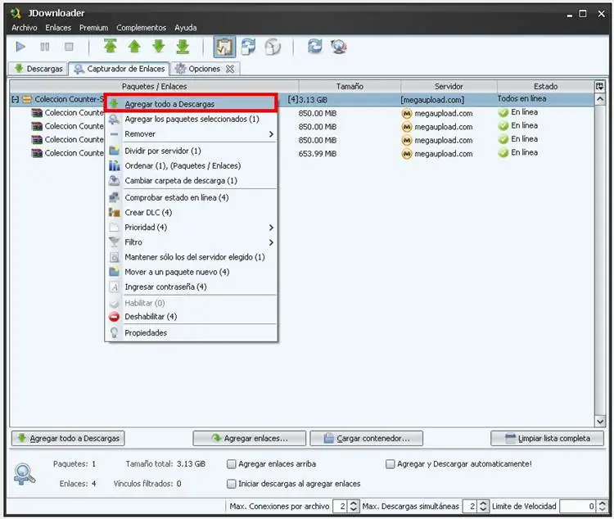614x519 pixels.
Task: Pause downloads using the pause icon
Action: 45,47
